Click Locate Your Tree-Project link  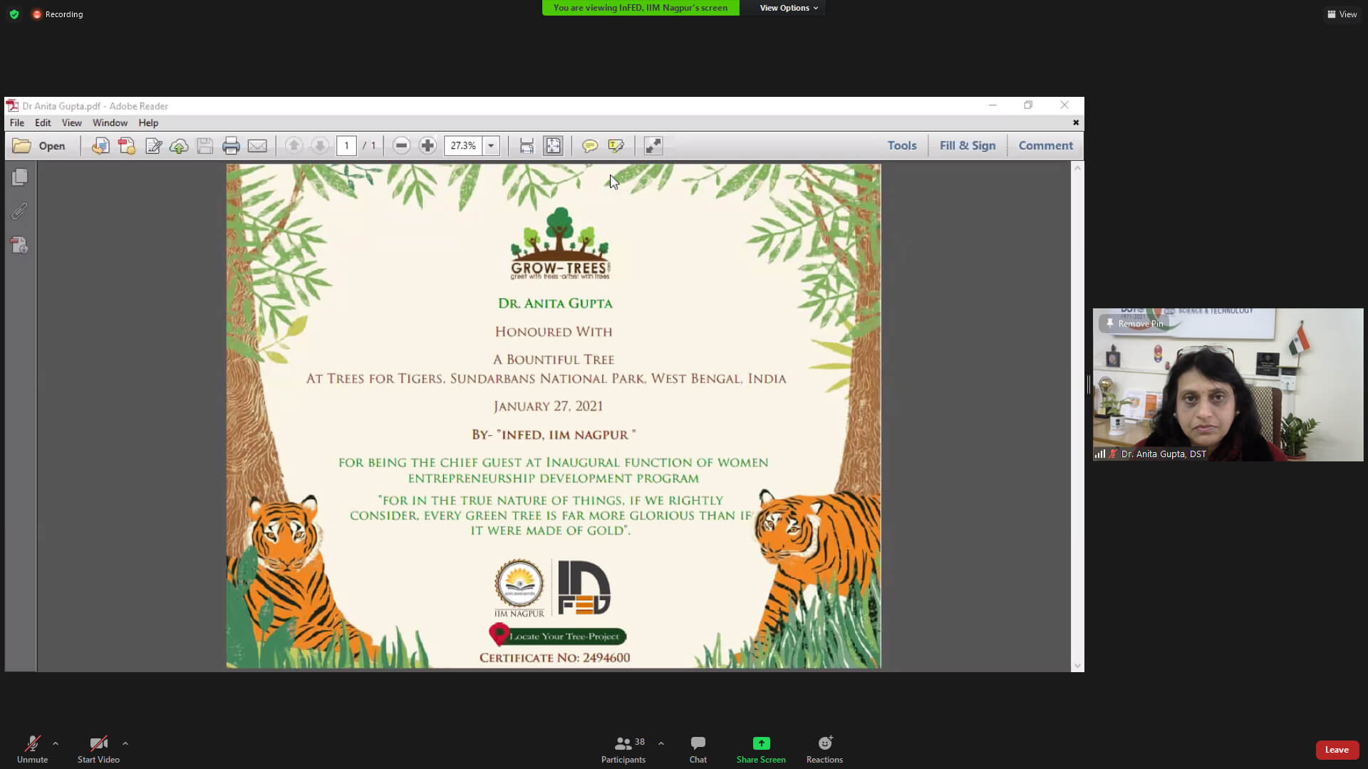pyautogui.click(x=557, y=636)
